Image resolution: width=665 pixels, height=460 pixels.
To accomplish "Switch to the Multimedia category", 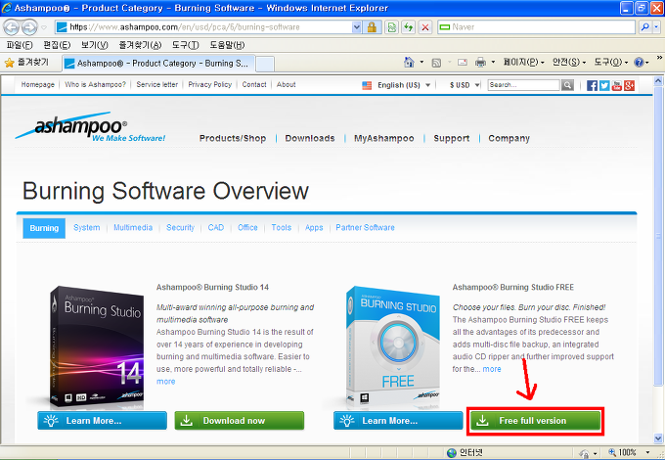I will (x=133, y=227).
